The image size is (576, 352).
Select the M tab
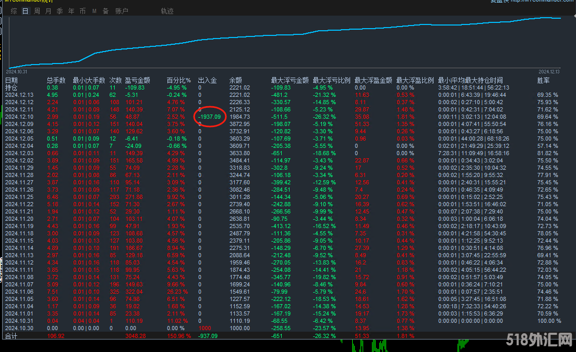point(94,11)
